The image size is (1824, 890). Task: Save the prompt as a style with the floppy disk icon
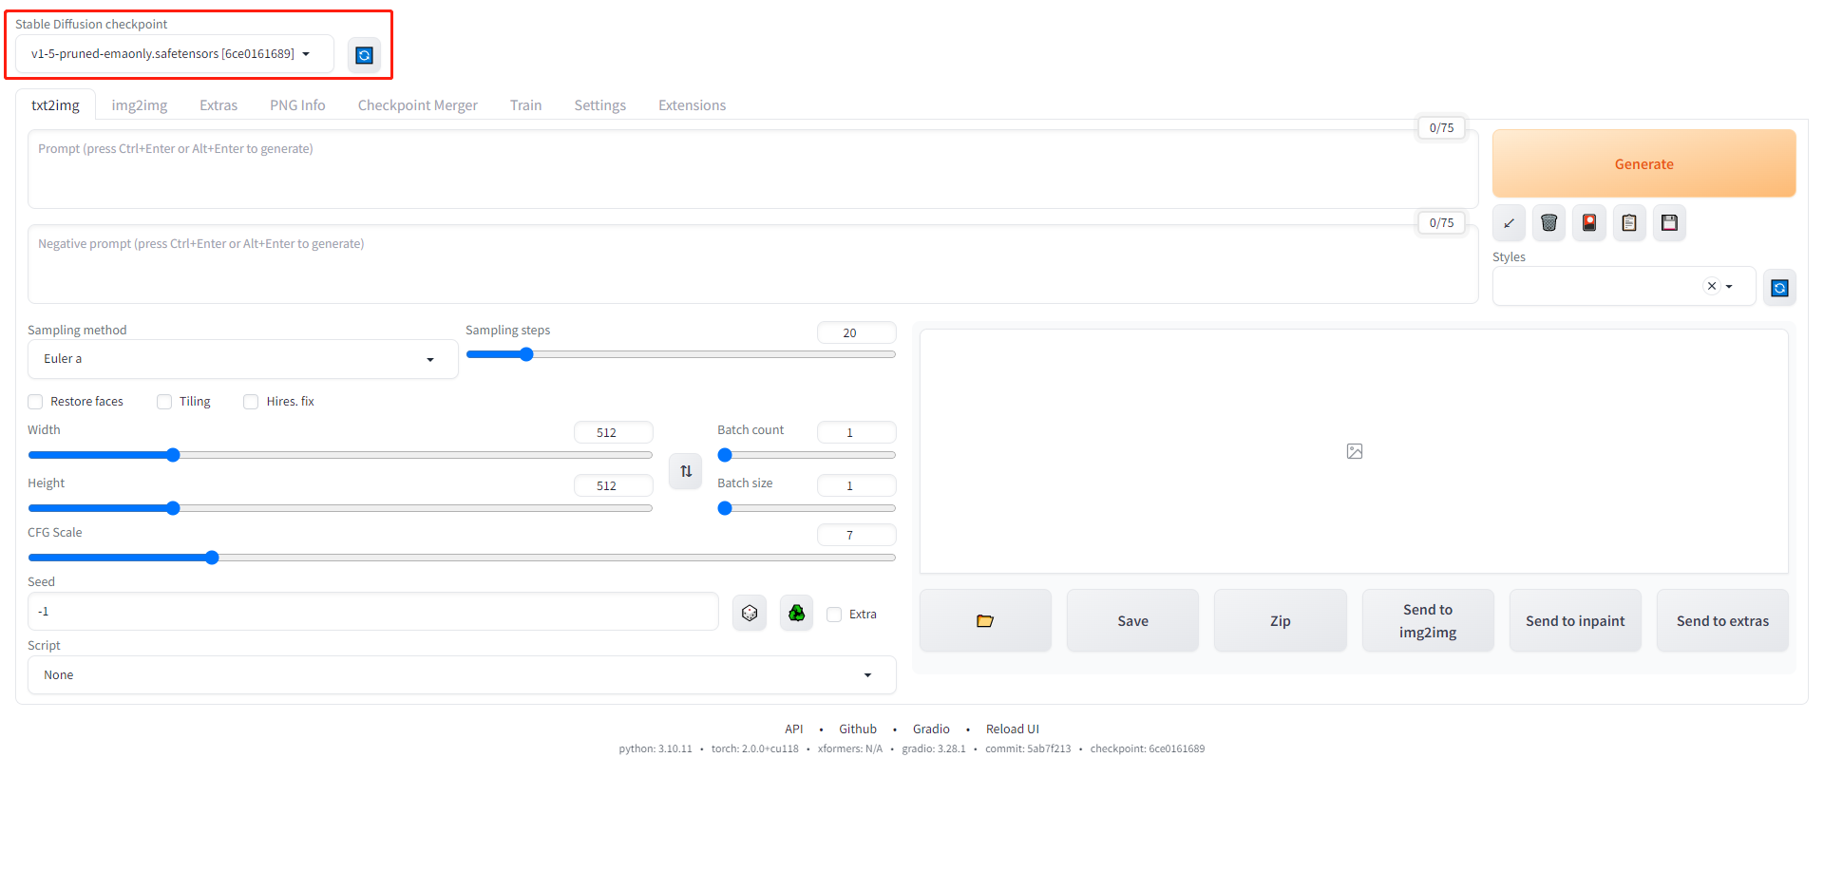(1669, 223)
